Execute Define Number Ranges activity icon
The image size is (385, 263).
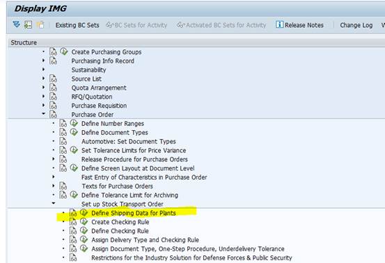[x=74, y=123]
